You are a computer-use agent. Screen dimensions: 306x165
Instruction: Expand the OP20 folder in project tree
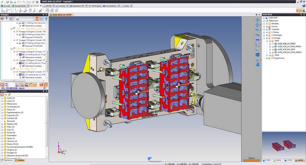[x=267, y=55]
